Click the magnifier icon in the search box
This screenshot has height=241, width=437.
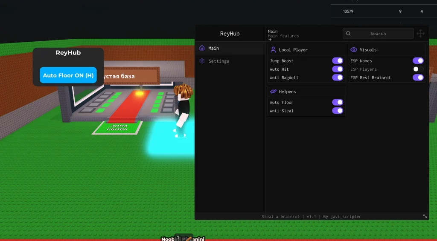(349, 34)
